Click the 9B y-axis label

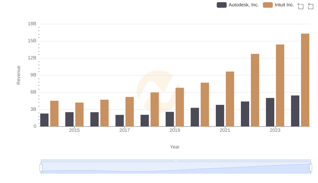[x=33, y=75]
